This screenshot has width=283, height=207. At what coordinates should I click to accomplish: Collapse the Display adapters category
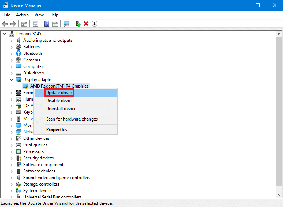click(x=12, y=80)
